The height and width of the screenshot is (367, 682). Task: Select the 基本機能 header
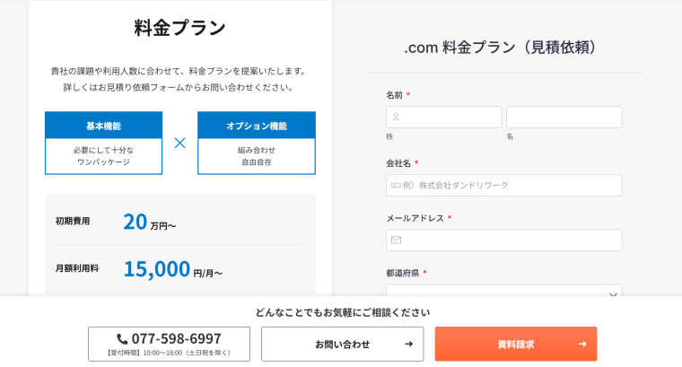(103, 126)
